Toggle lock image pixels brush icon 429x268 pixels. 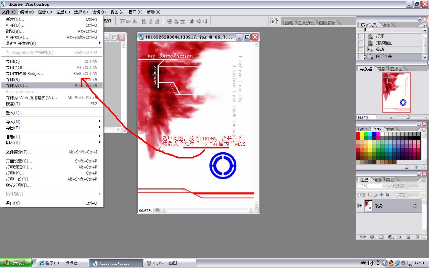(376, 195)
